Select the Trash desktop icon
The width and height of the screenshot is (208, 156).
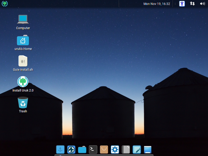coord(23,102)
